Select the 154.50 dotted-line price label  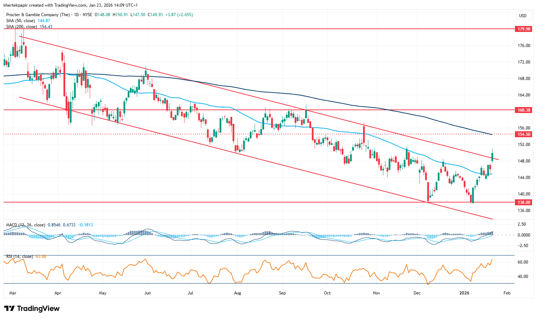pyautogui.click(x=524, y=134)
